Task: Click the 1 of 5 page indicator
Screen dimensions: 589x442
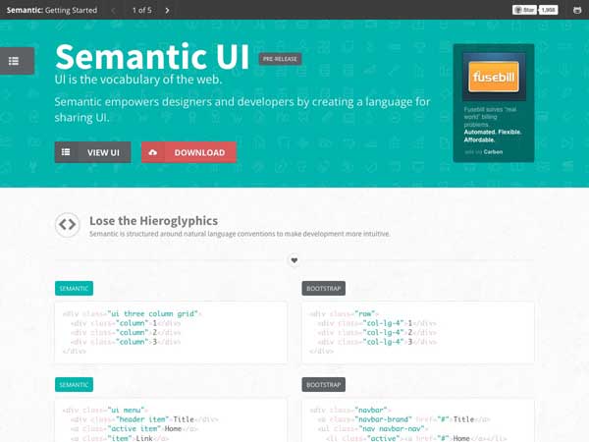Action: [x=141, y=10]
